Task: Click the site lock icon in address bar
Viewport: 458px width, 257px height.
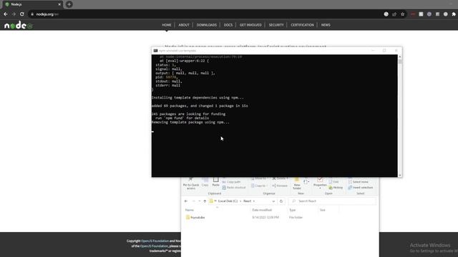Action: pos(32,14)
